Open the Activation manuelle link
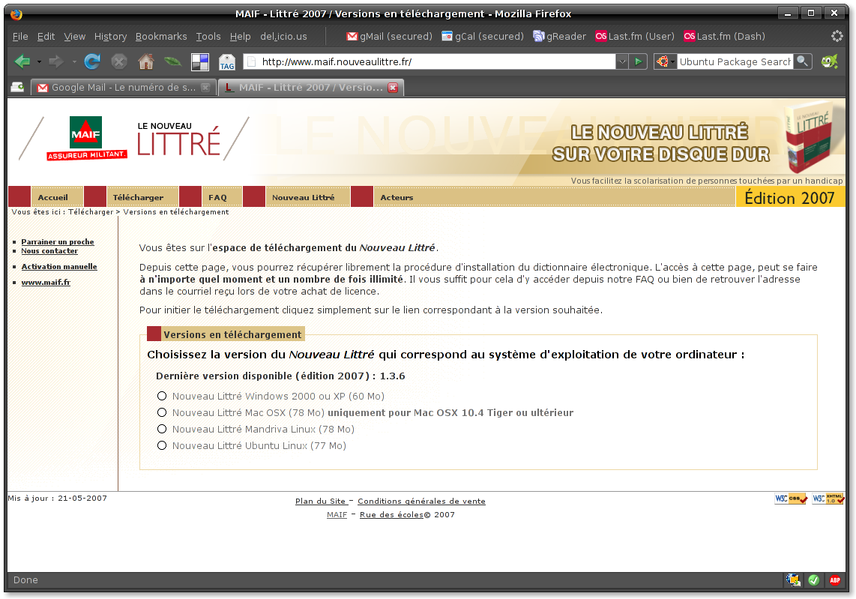Image resolution: width=856 pixels, height=599 pixels. [x=59, y=266]
